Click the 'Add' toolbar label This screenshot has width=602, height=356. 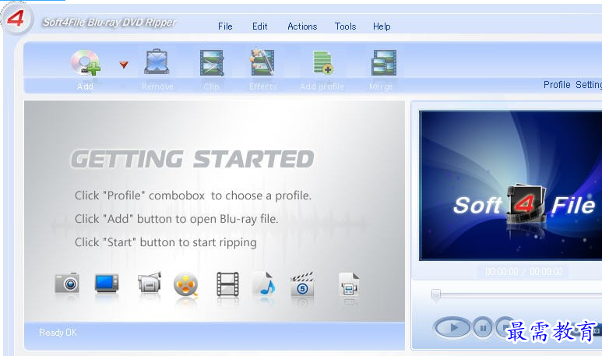(85, 86)
